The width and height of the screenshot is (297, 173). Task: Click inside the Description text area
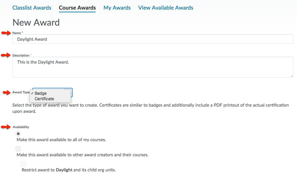tap(153, 67)
